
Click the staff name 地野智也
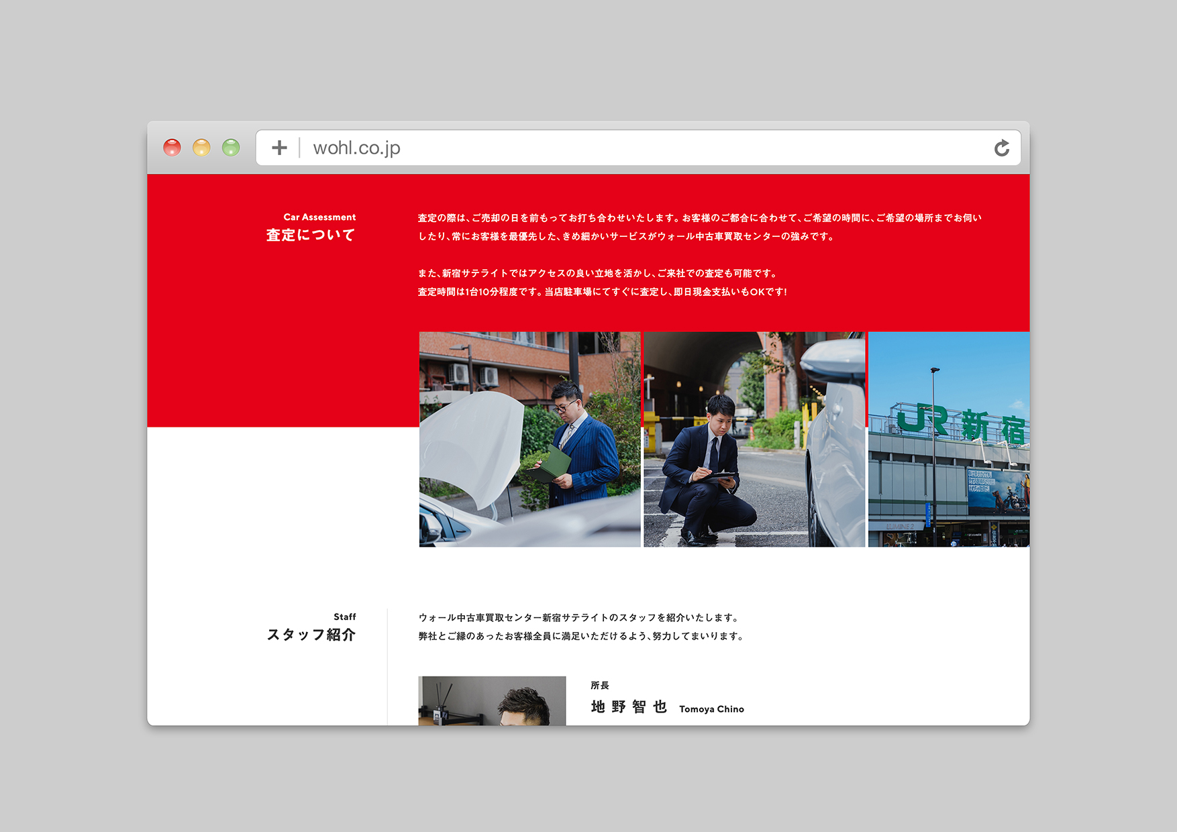pyautogui.click(x=630, y=708)
